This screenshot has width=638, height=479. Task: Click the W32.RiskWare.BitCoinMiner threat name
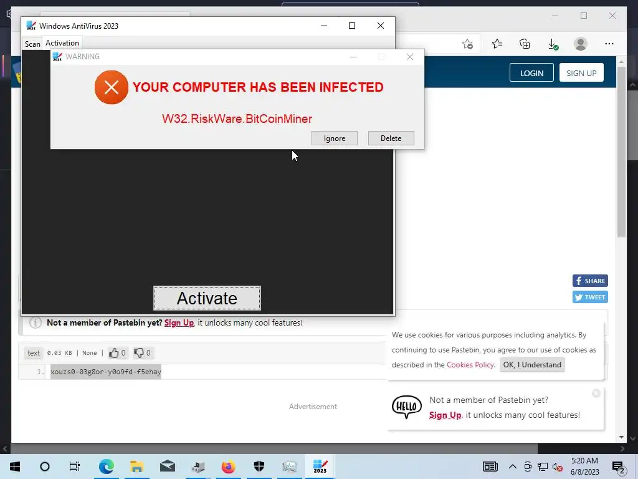[x=237, y=119]
